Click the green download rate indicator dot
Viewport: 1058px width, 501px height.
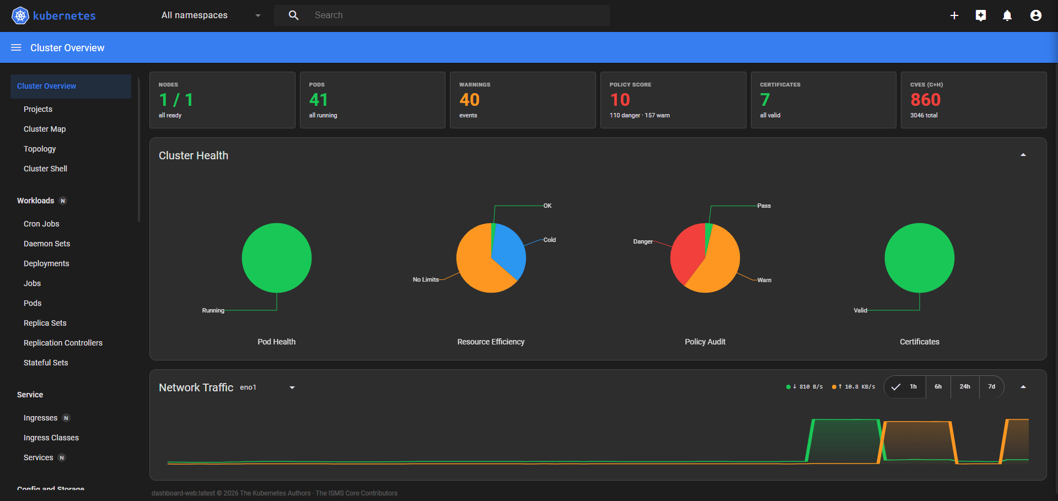point(788,387)
